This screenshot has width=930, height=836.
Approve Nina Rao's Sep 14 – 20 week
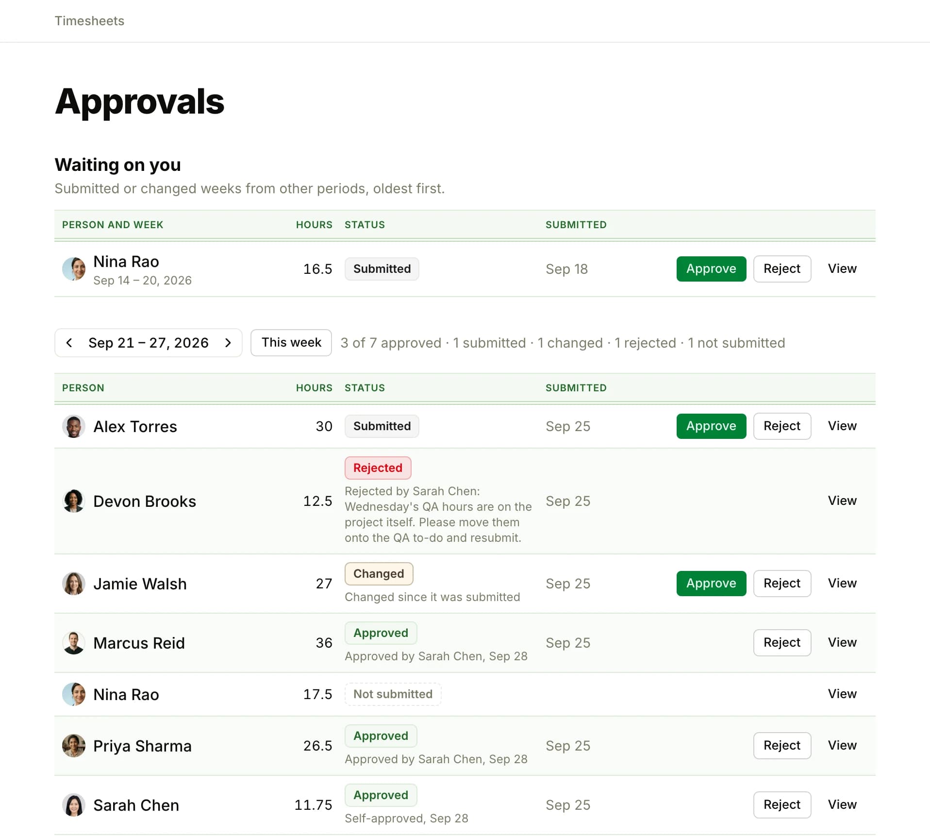coord(711,269)
